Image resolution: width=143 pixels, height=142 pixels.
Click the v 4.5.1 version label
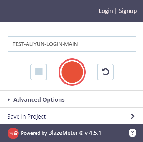pyautogui.click(x=93, y=133)
